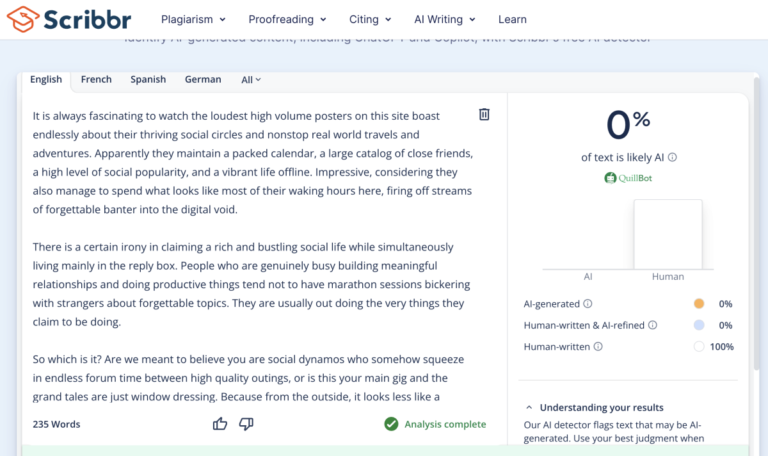Click info icon next to AI-generated

(588, 304)
